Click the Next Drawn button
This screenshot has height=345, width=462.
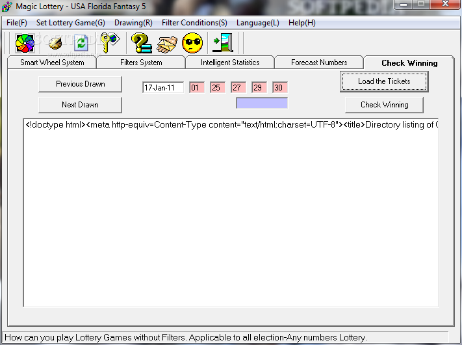tap(80, 105)
